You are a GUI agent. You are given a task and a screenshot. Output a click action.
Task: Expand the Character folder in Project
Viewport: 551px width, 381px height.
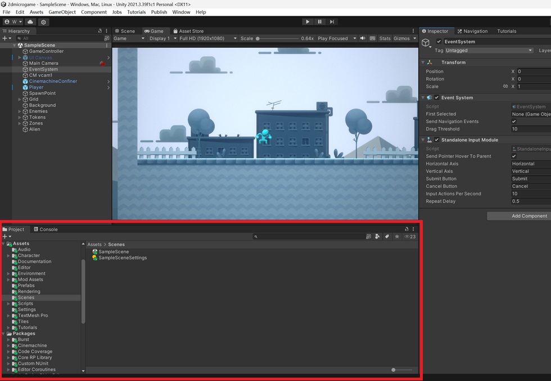pyautogui.click(x=8, y=256)
